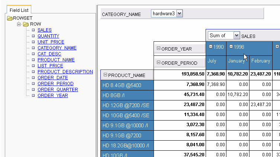Click the square icon beside CAT_DESC field
Image resolution: width=280 pixels, height=157 pixels.
click(33, 54)
